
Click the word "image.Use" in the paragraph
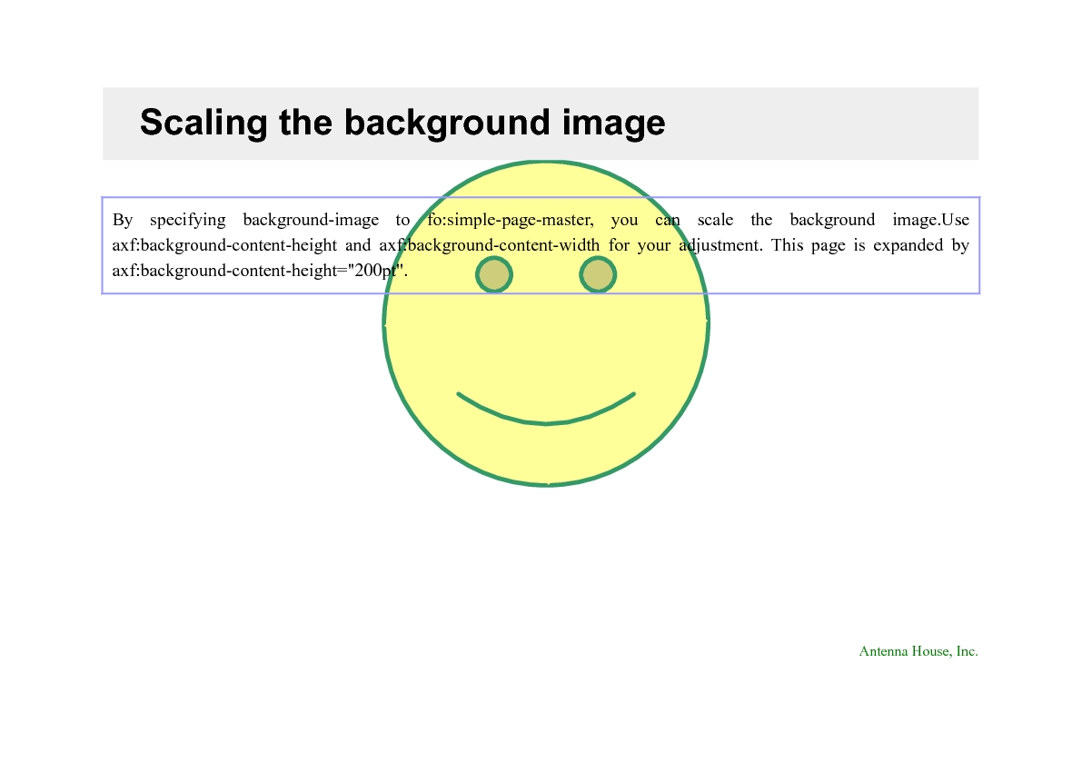[x=931, y=220]
